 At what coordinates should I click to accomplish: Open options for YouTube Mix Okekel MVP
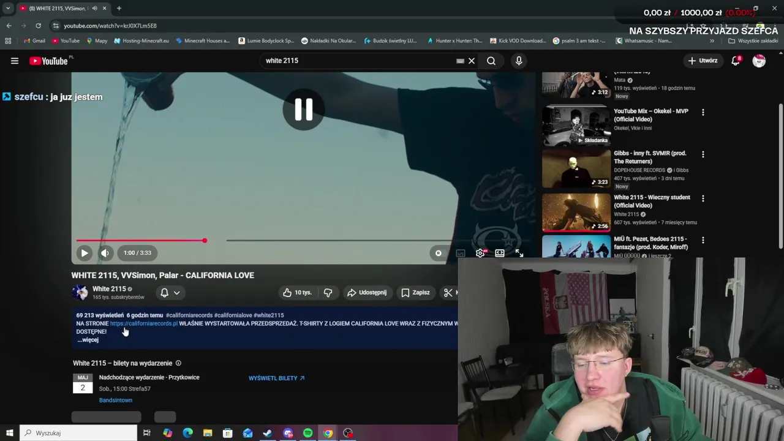click(x=703, y=113)
